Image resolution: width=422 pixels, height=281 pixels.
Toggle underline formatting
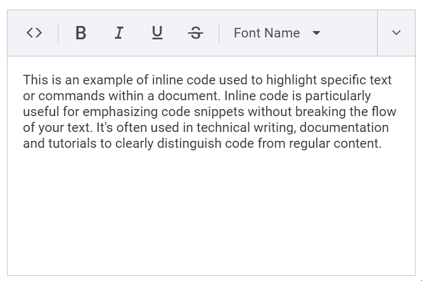(x=157, y=33)
